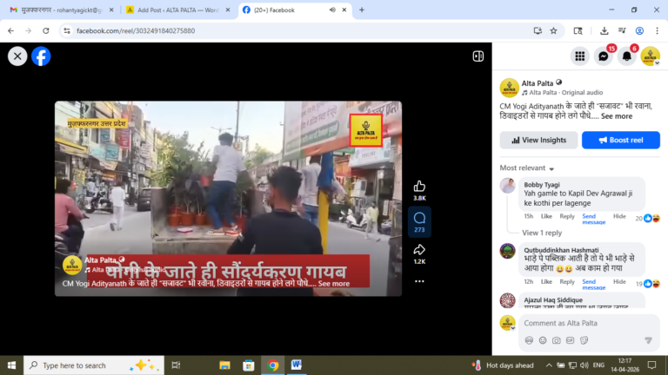Reply to Qutbuddinkhan Hashmati's comment
The height and width of the screenshot is (375, 668).
(567, 282)
